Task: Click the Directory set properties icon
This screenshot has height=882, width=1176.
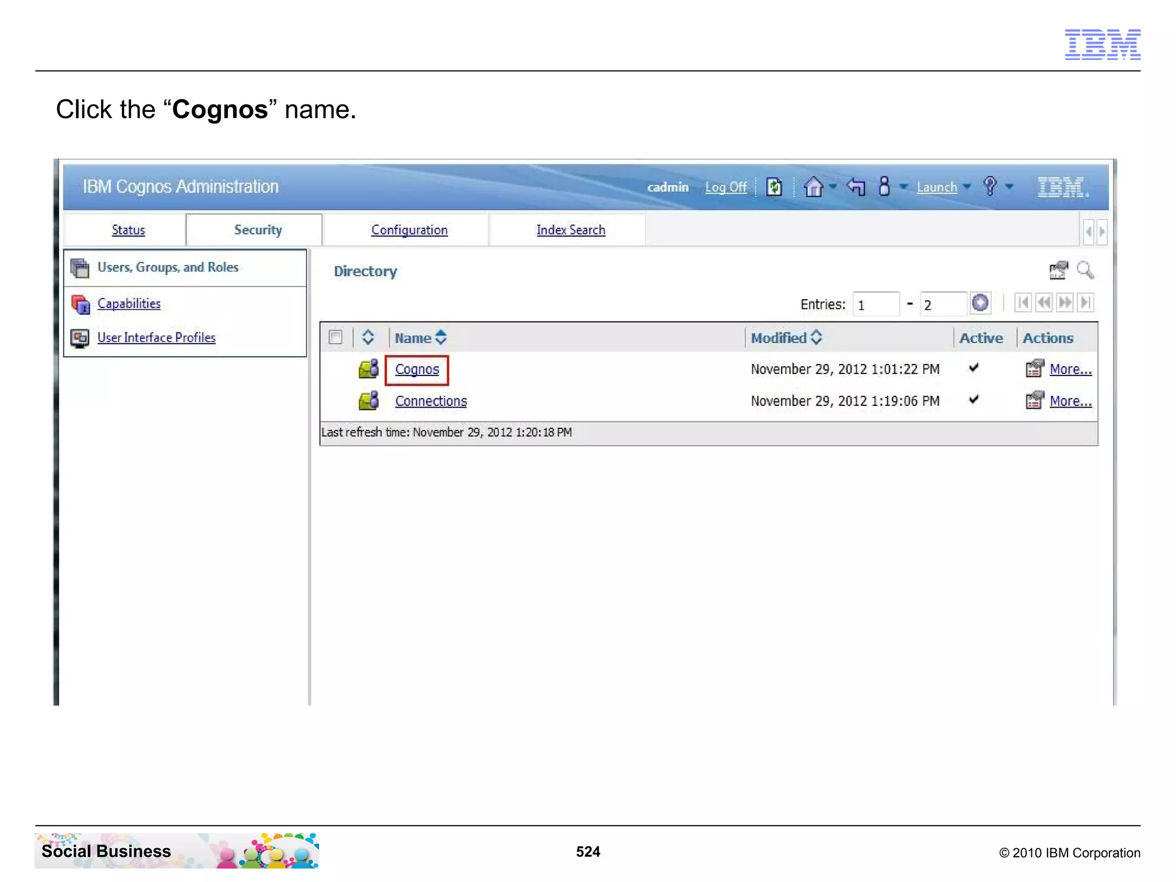Action: 1058,270
